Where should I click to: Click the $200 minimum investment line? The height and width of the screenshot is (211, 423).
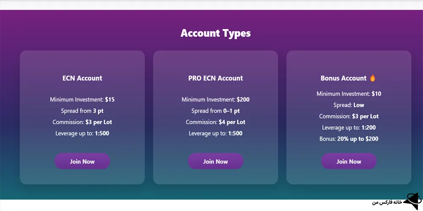coord(215,100)
